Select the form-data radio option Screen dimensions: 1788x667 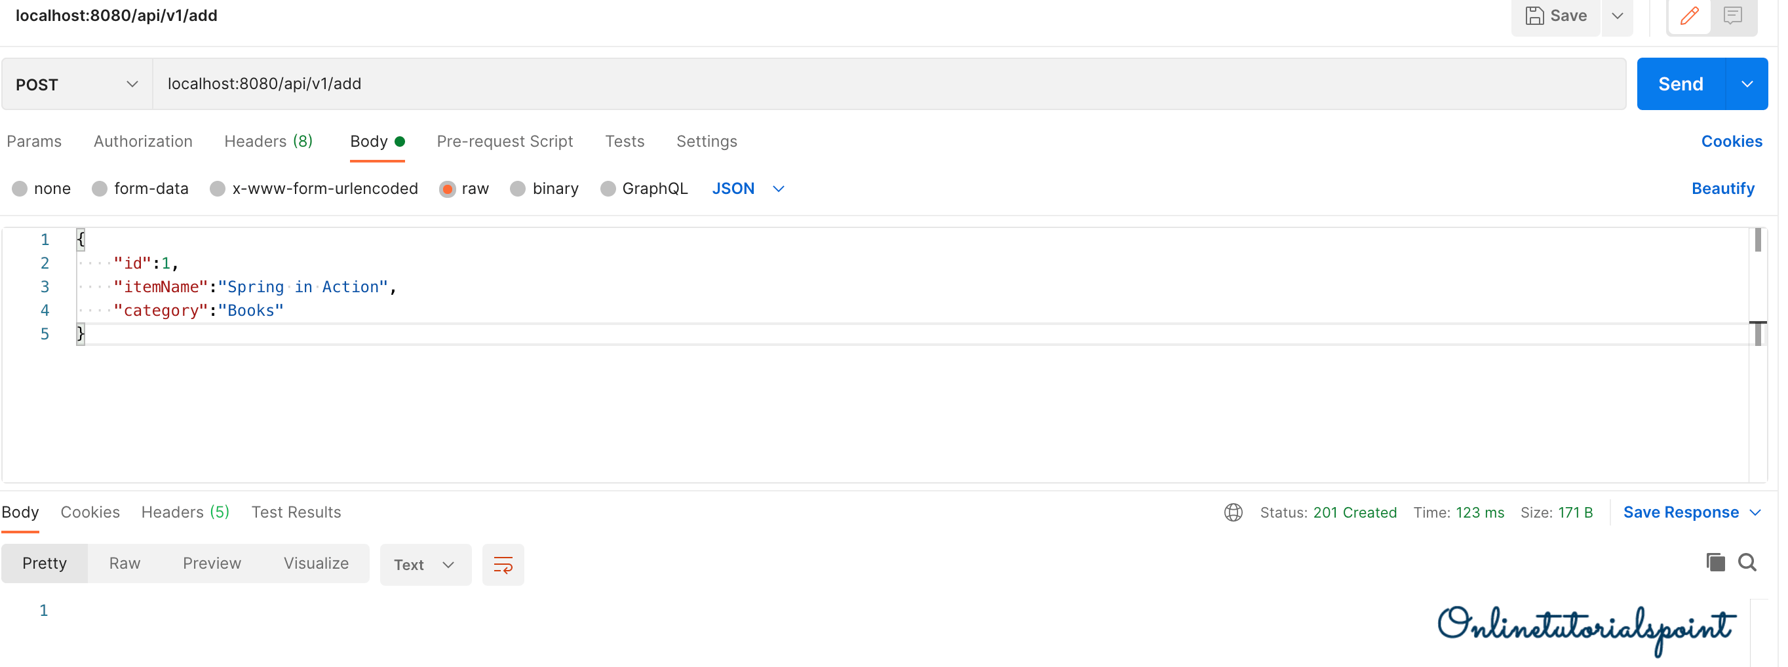tap(100, 189)
